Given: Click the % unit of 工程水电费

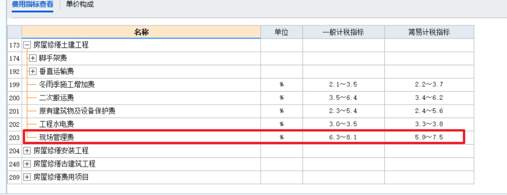Looking at the screenshot, I should [x=282, y=124].
